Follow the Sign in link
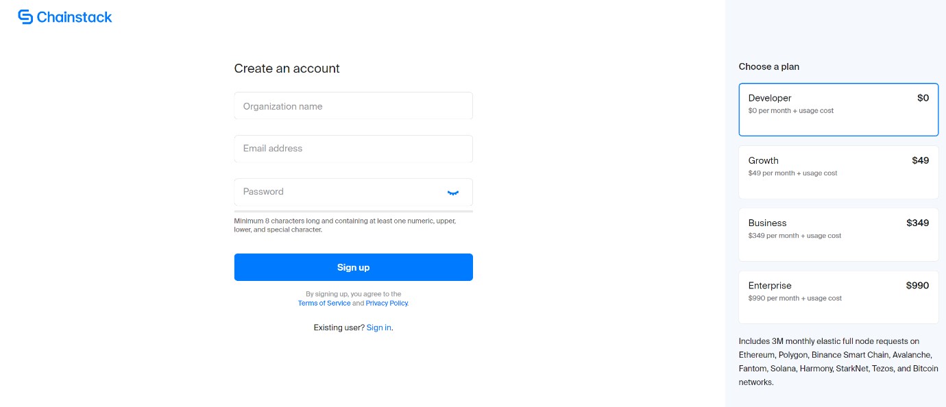Screen dimensions: 946x407 pos(378,328)
